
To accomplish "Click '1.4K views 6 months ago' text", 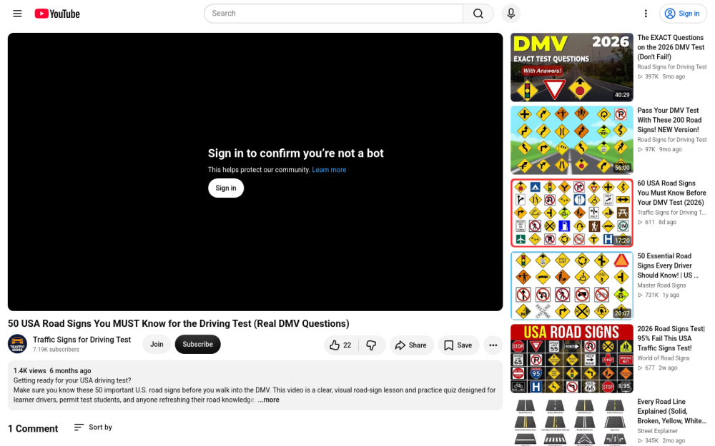I will 52,371.
